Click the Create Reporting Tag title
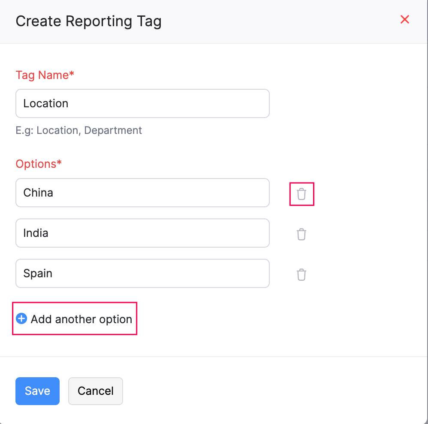Screen dimensions: 428x424 tap(88, 21)
